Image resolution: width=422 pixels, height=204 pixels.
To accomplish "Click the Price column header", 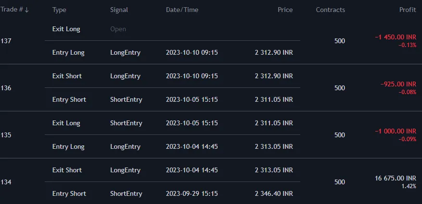I will click(x=285, y=10).
